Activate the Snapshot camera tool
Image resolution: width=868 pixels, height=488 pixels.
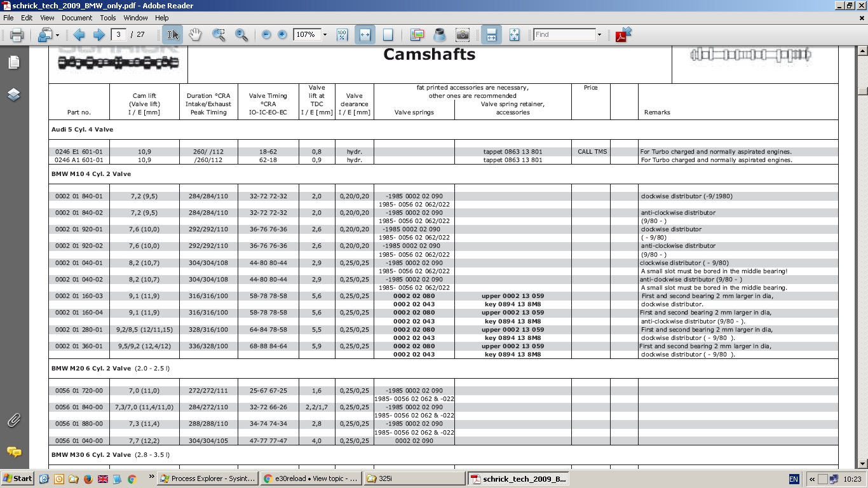coord(463,35)
